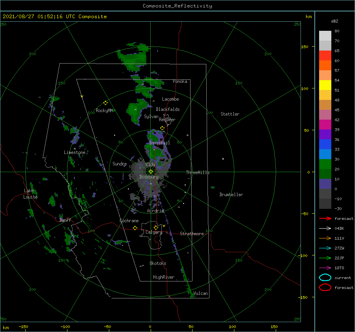Click the yellow diamond marker above RedDeer
The width and height of the screenshot is (355, 332).
[x=162, y=128]
